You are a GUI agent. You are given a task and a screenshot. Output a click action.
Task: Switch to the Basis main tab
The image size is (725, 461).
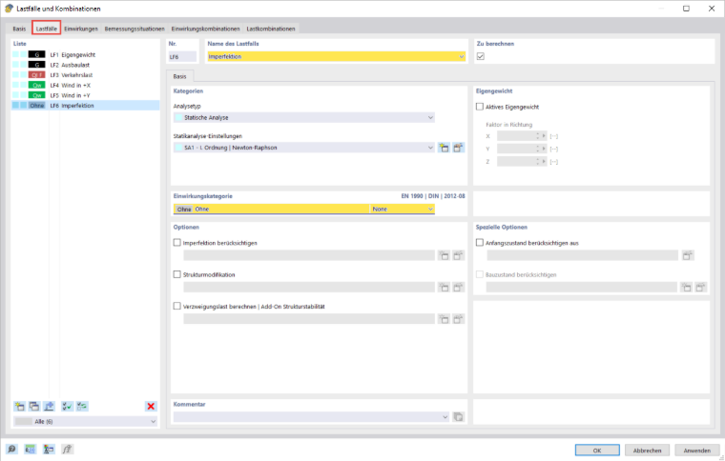[x=19, y=29]
